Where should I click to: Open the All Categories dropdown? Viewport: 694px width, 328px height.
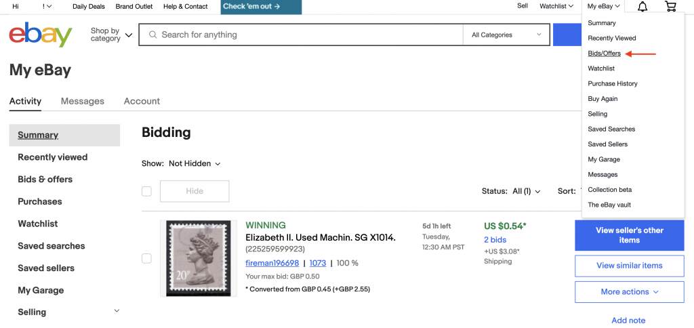click(x=507, y=35)
